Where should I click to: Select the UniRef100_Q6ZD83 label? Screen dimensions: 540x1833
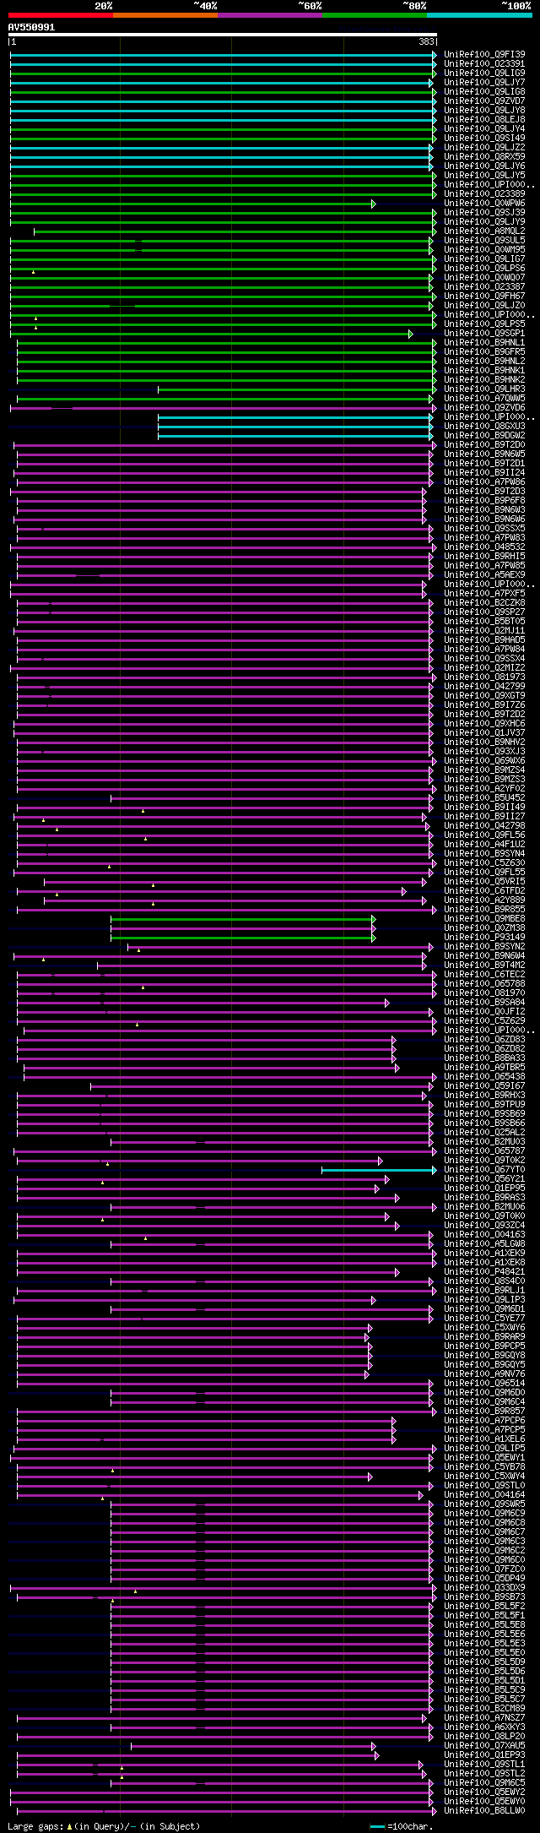484,1040
